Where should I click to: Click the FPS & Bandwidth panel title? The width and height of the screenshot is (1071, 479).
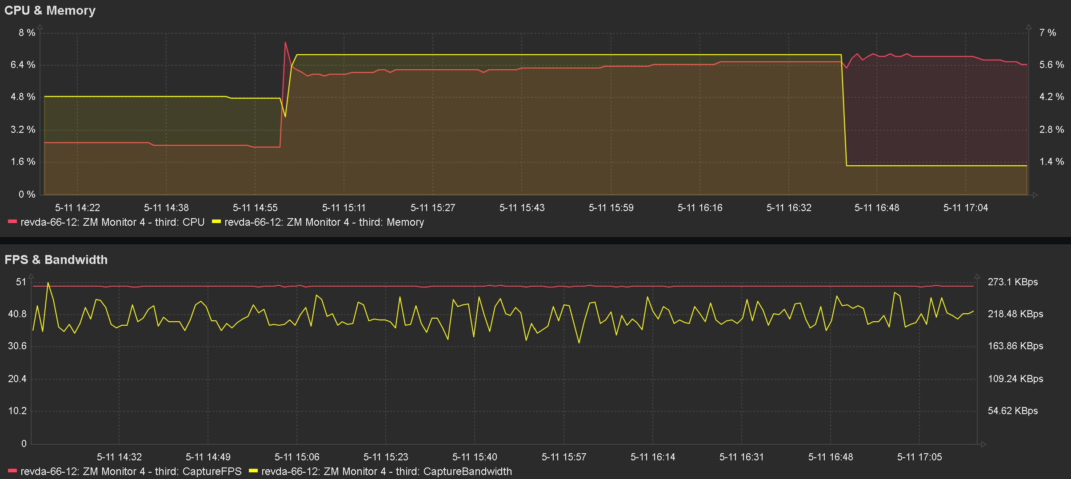click(x=56, y=260)
